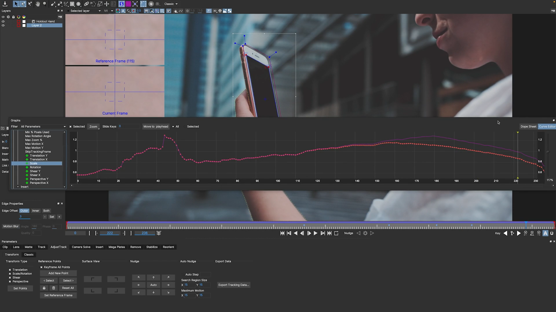Toggle Keyframe All Points checkbox
Viewport: 556px width, 312px height.
pos(41,267)
